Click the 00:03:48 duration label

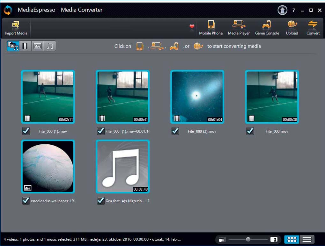point(141,189)
